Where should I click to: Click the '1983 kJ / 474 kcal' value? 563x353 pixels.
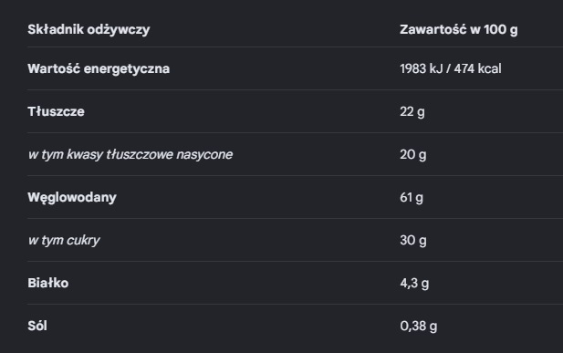coord(451,68)
